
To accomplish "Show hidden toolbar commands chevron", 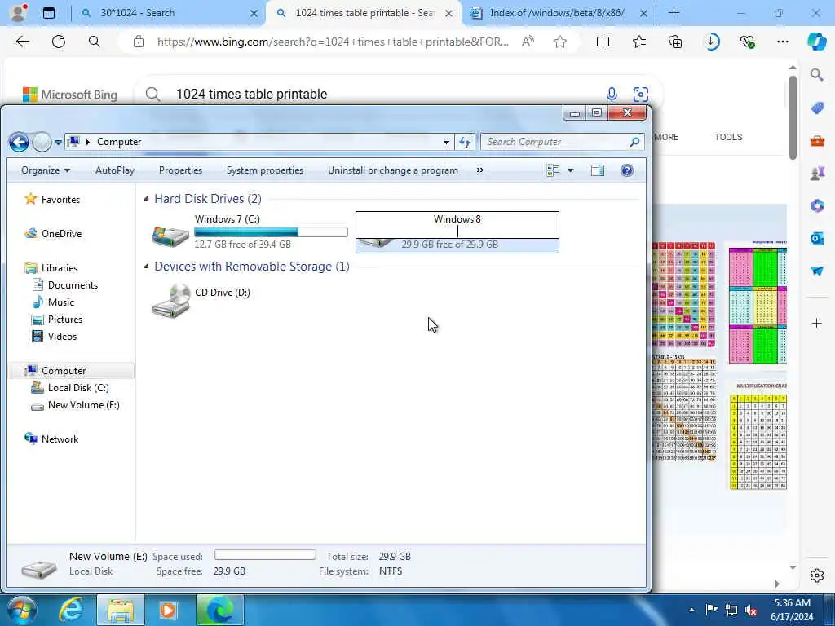I will tap(479, 170).
